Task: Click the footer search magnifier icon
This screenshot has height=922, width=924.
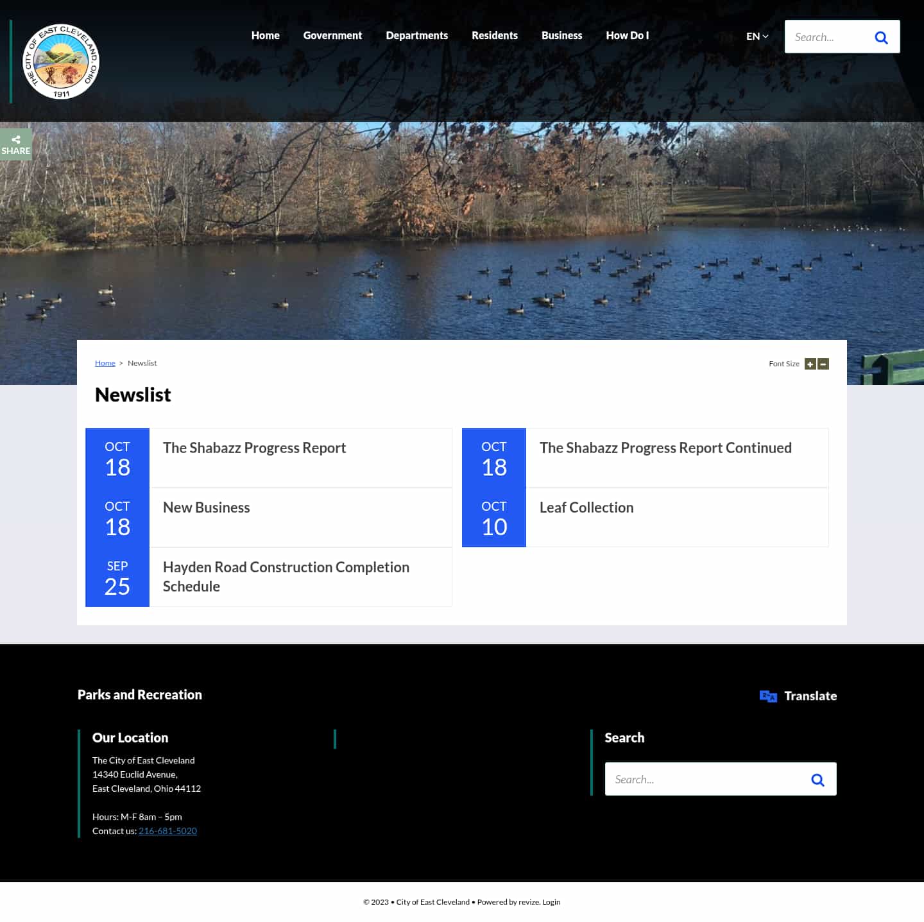Action: 817,779
